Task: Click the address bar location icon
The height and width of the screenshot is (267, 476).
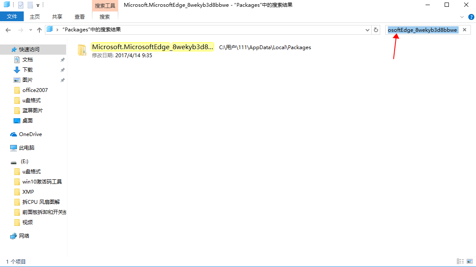Action: click(50, 29)
